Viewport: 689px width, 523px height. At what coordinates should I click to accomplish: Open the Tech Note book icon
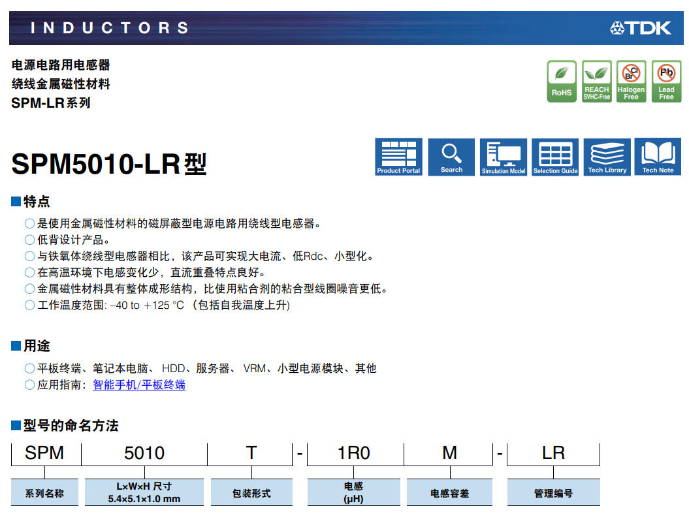[658, 157]
